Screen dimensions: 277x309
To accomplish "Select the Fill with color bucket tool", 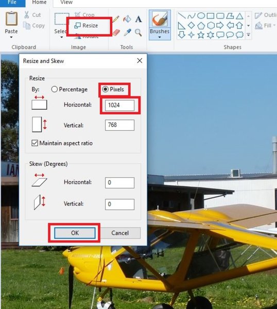I will [127, 19].
